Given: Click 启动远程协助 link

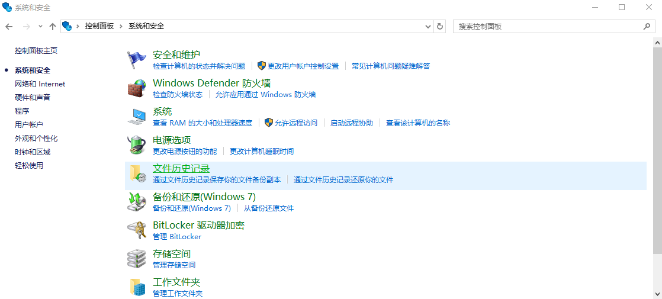Looking at the screenshot, I should (352, 123).
